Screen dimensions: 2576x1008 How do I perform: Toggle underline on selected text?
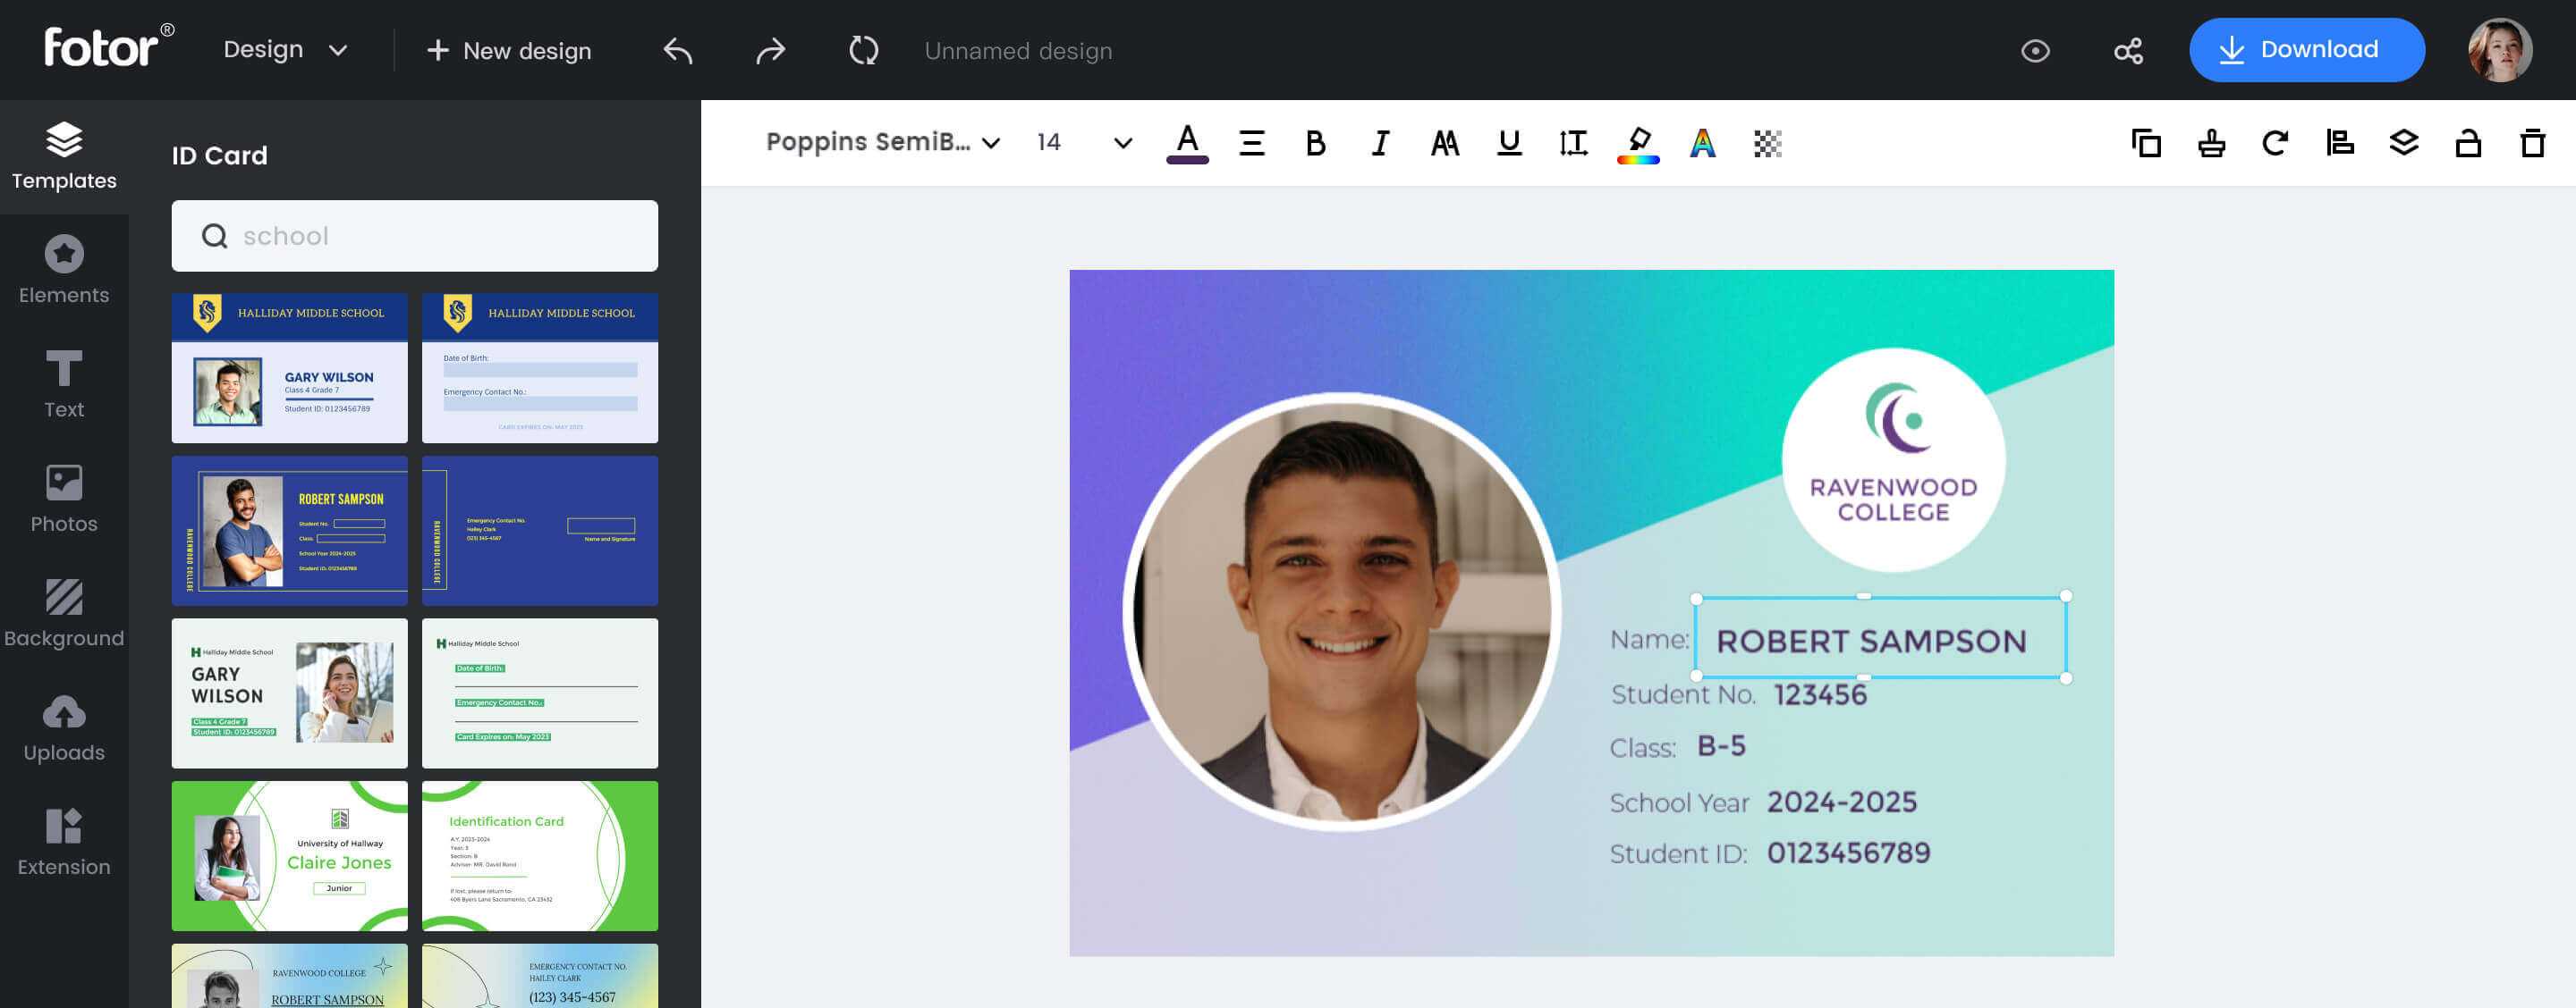point(1509,143)
